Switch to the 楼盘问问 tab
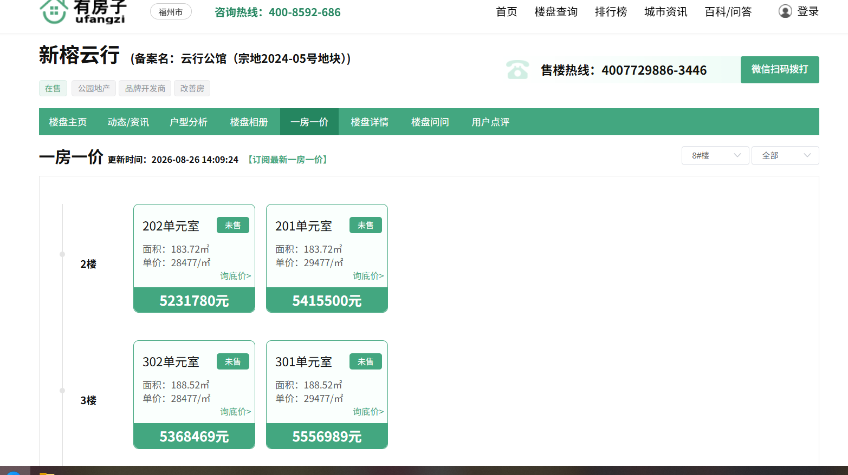The image size is (848, 475). [x=430, y=122]
